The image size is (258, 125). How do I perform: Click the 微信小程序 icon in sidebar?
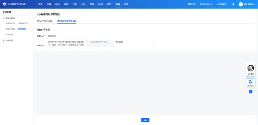point(4,18)
